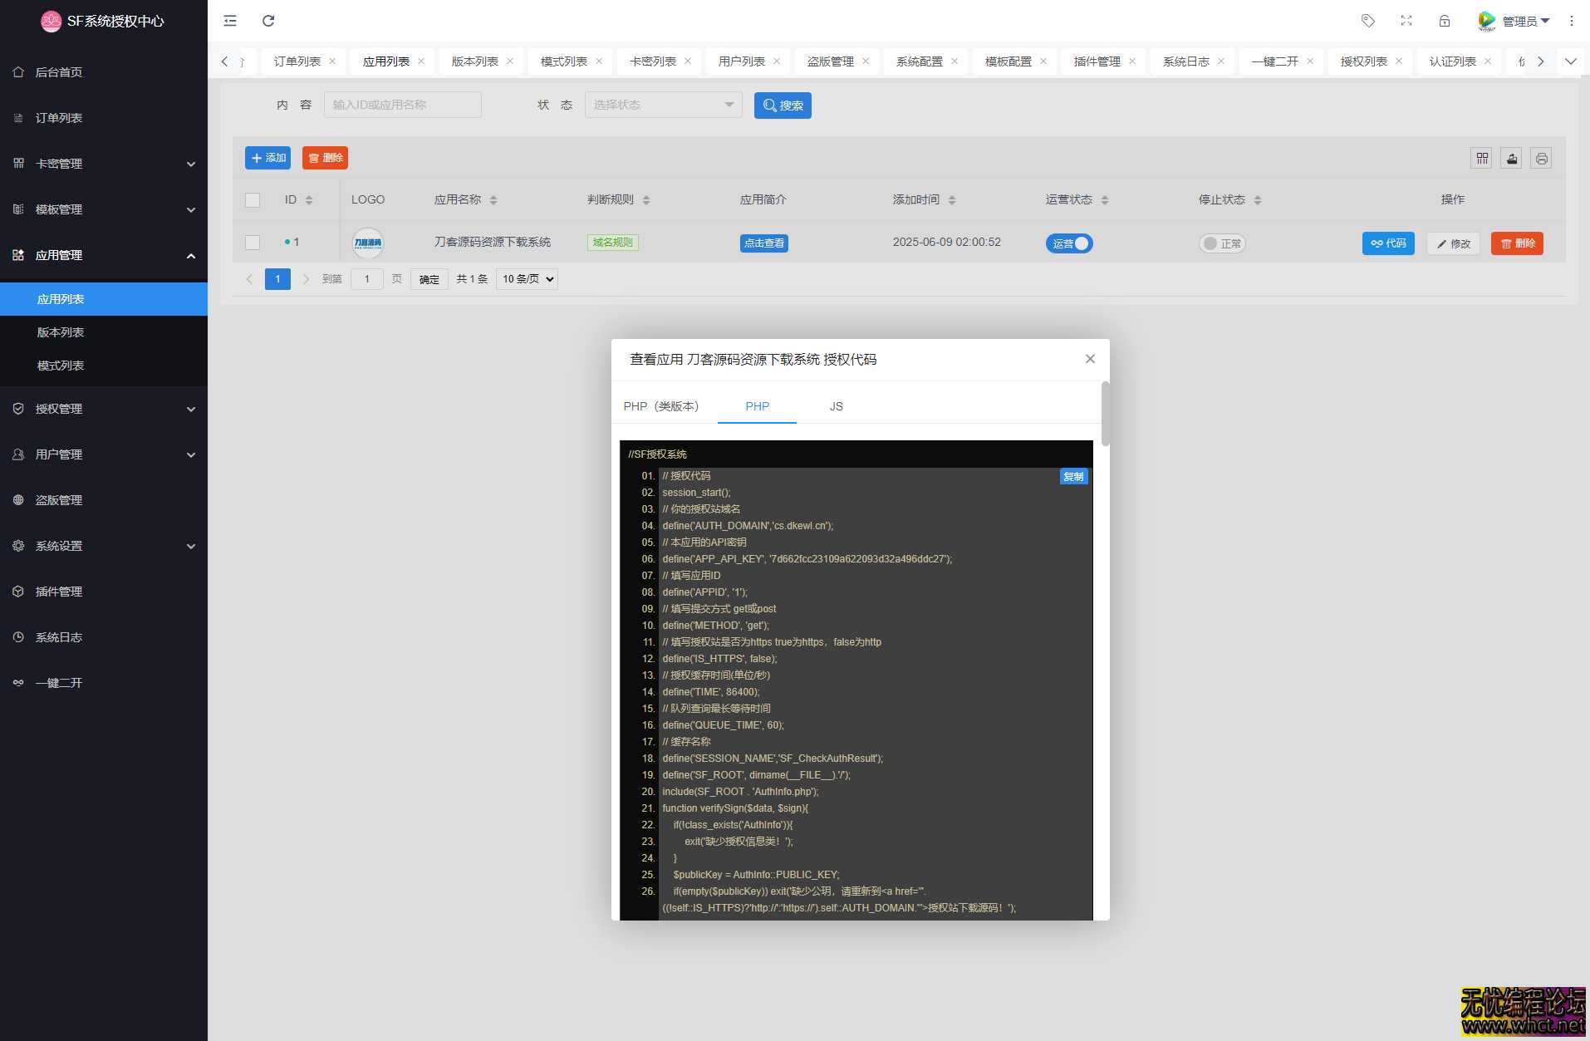Collapse the sidebar with the menu fold icon
Viewport: 1590px width, 1041px height.
230,21
